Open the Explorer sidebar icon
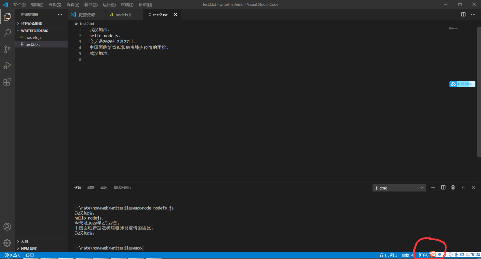This screenshot has width=481, height=259. click(x=7, y=16)
